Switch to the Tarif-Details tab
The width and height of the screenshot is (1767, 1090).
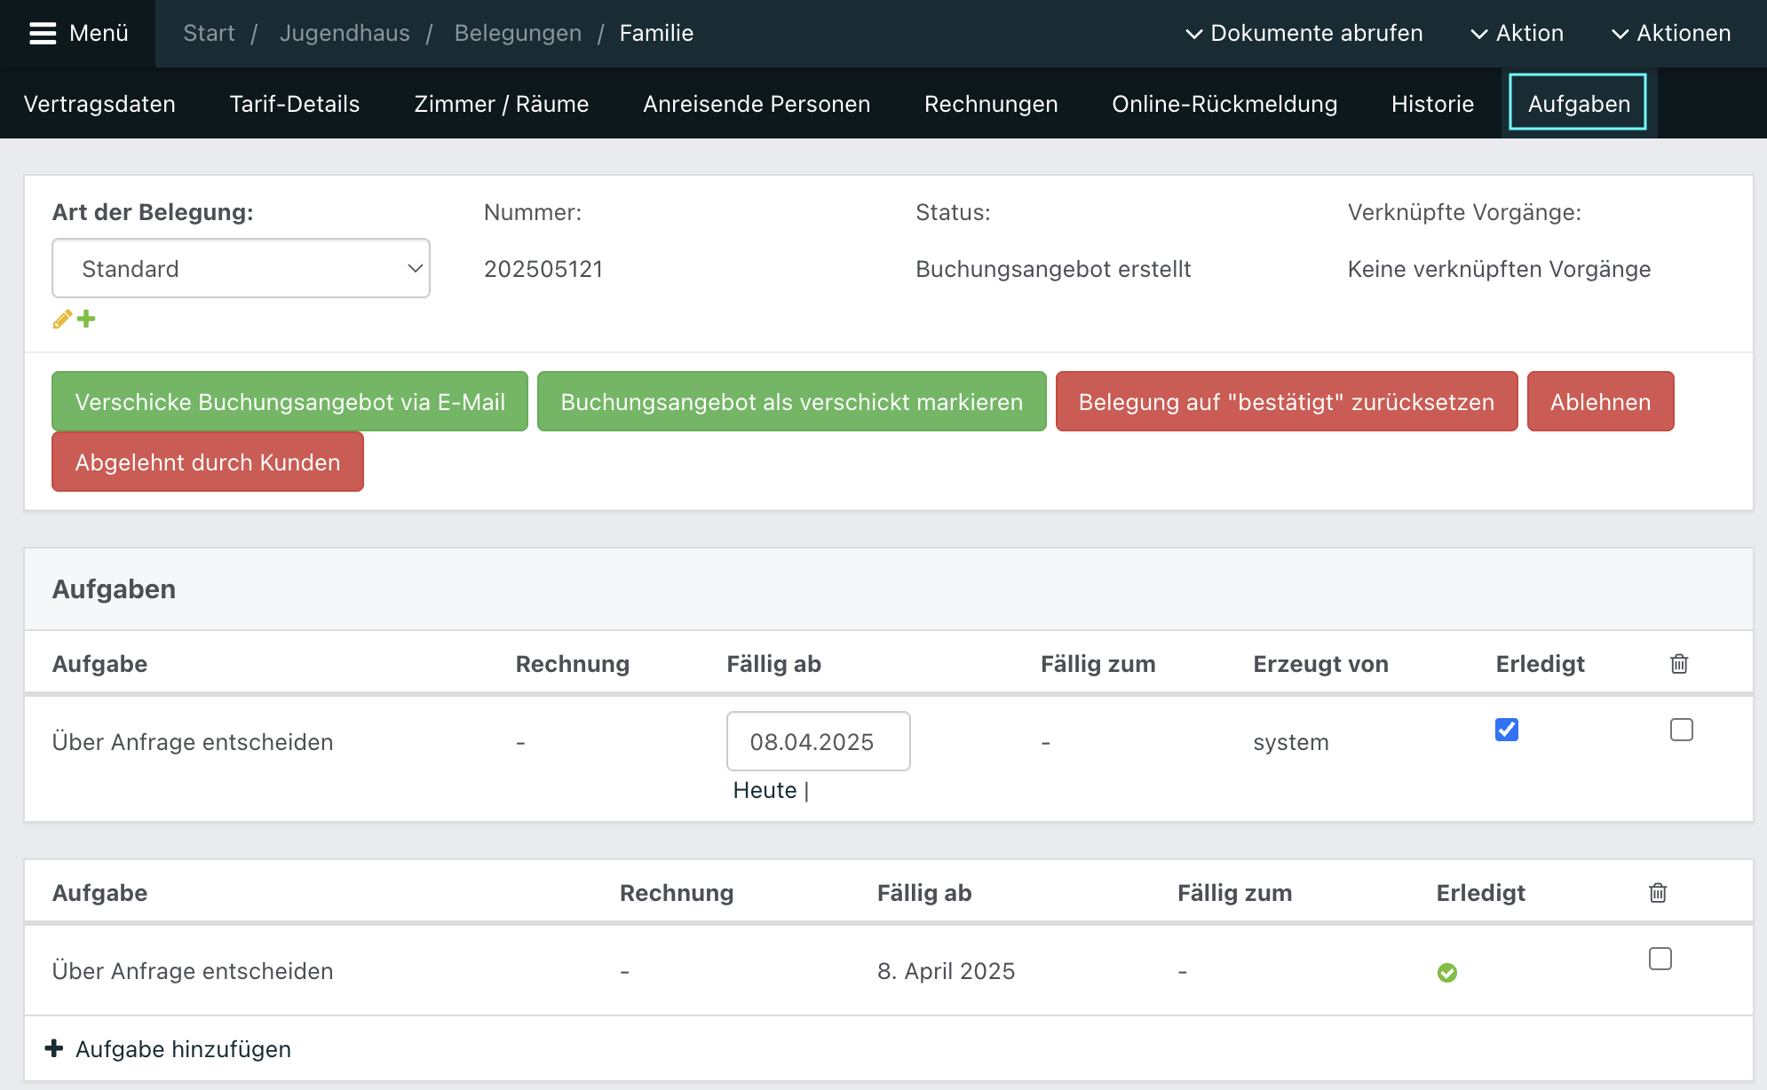(x=295, y=104)
